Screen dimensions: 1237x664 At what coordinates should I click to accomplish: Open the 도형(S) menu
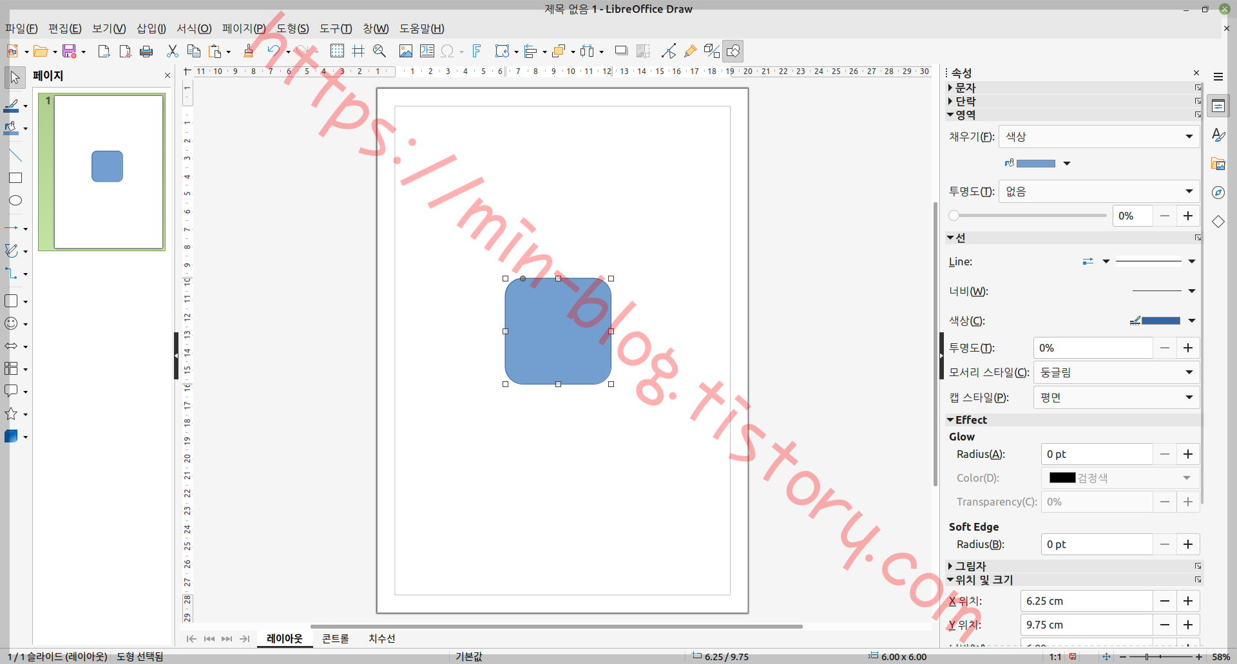293,28
